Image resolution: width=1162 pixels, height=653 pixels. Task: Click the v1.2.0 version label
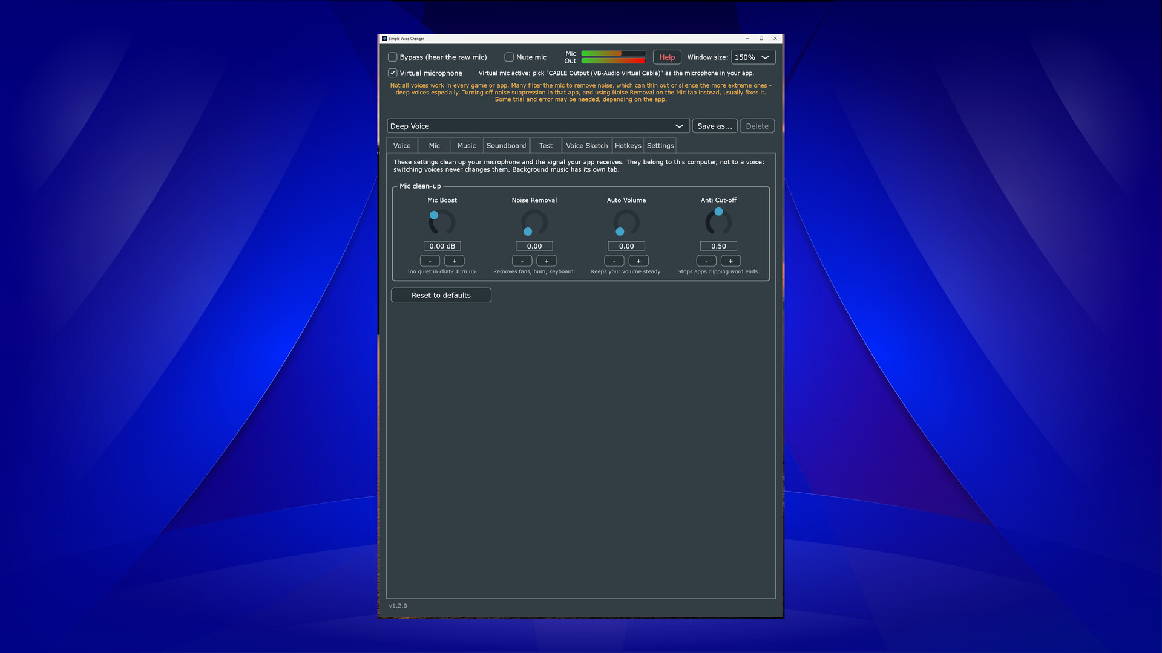pyautogui.click(x=398, y=606)
